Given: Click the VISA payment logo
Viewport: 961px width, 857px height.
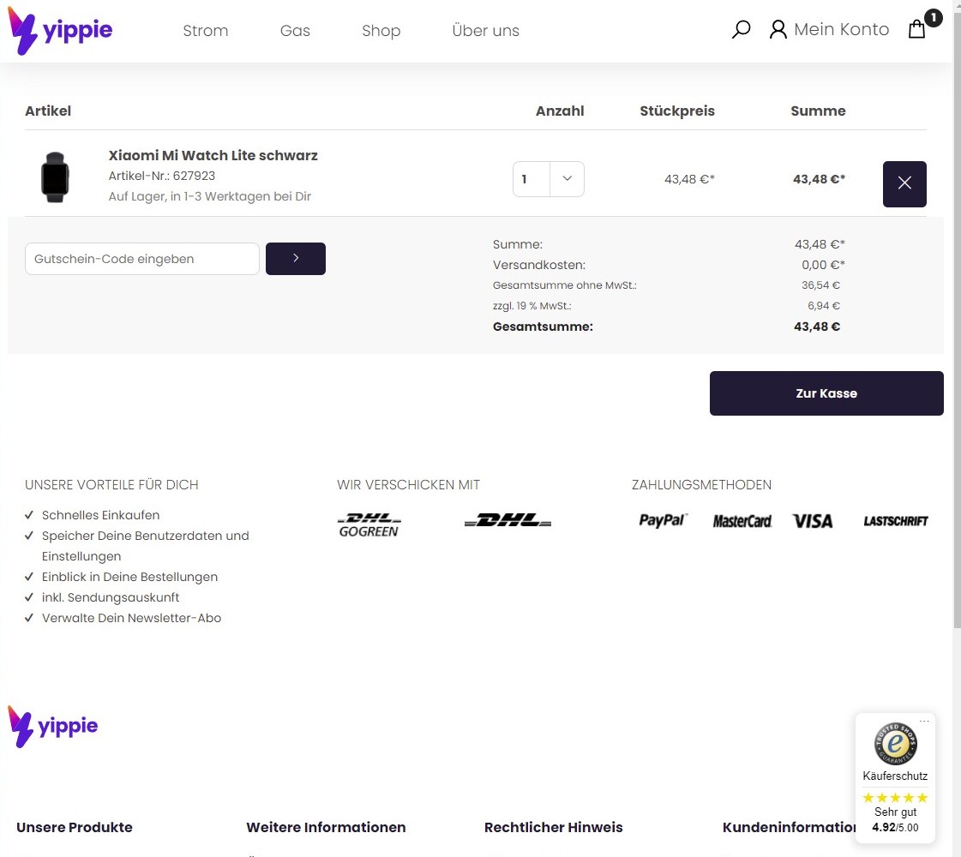Looking at the screenshot, I should (813, 521).
